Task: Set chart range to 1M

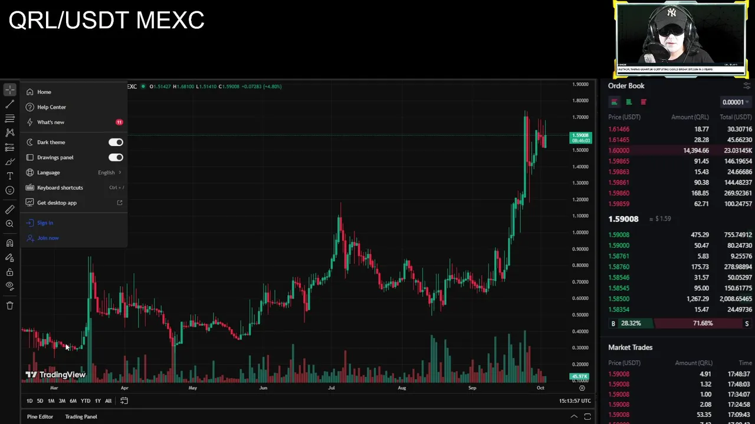Action: click(x=51, y=401)
